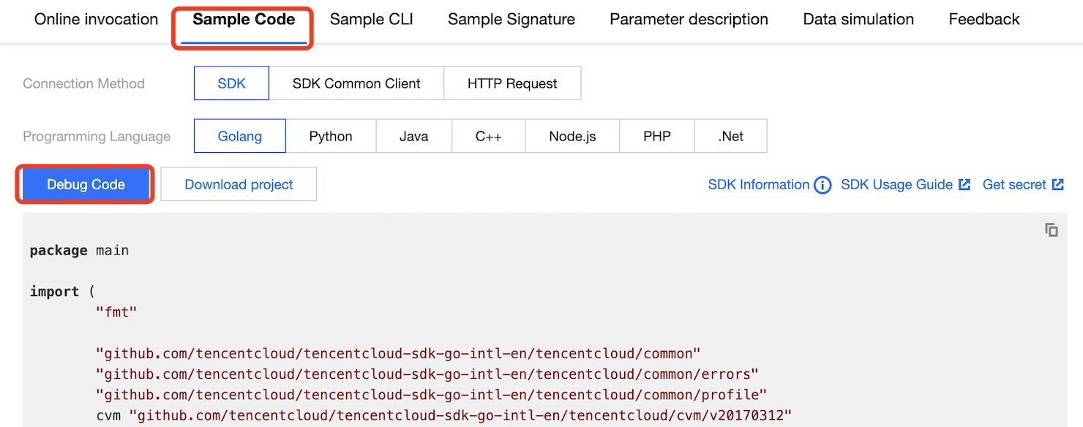
Task: Choose .Net as programming language
Action: (730, 137)
